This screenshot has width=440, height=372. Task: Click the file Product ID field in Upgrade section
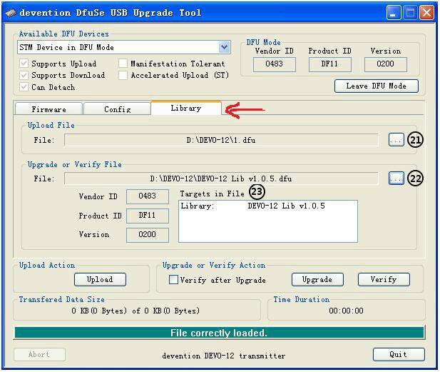click(x=148, y=216)
